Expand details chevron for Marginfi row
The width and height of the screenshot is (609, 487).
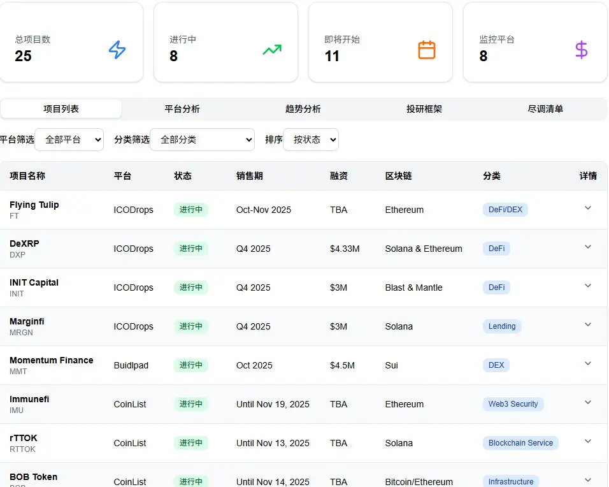(588, 324)
